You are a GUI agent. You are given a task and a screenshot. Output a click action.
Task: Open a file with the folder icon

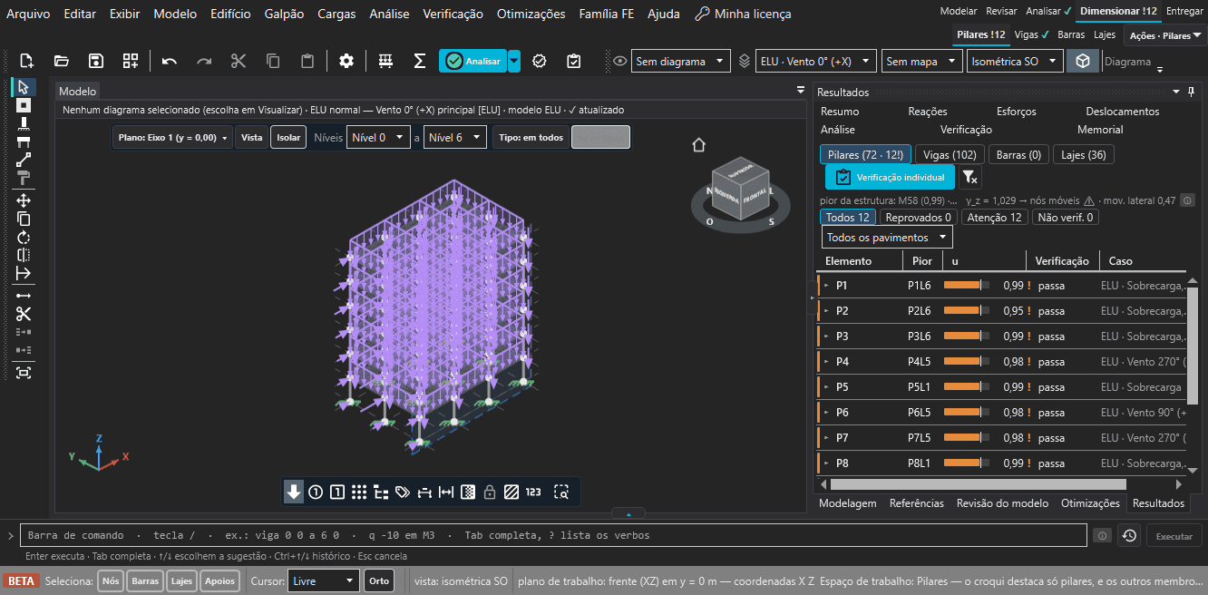tap(62, 61)
